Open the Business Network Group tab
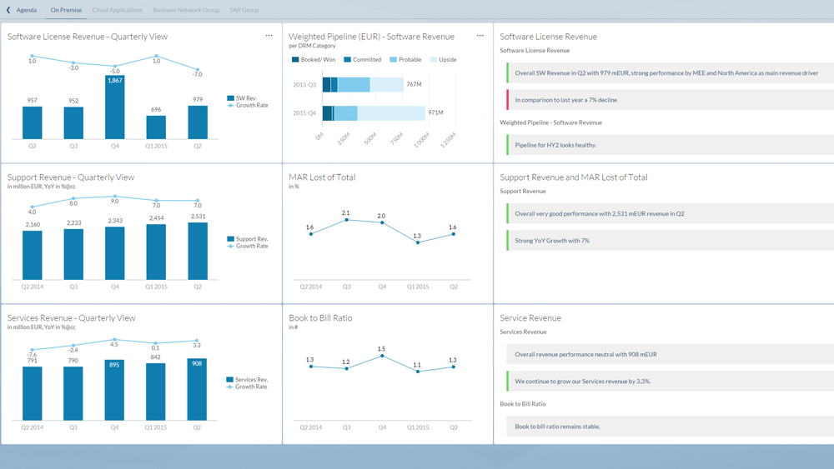834x469 pixels. [x=186, y=10]
